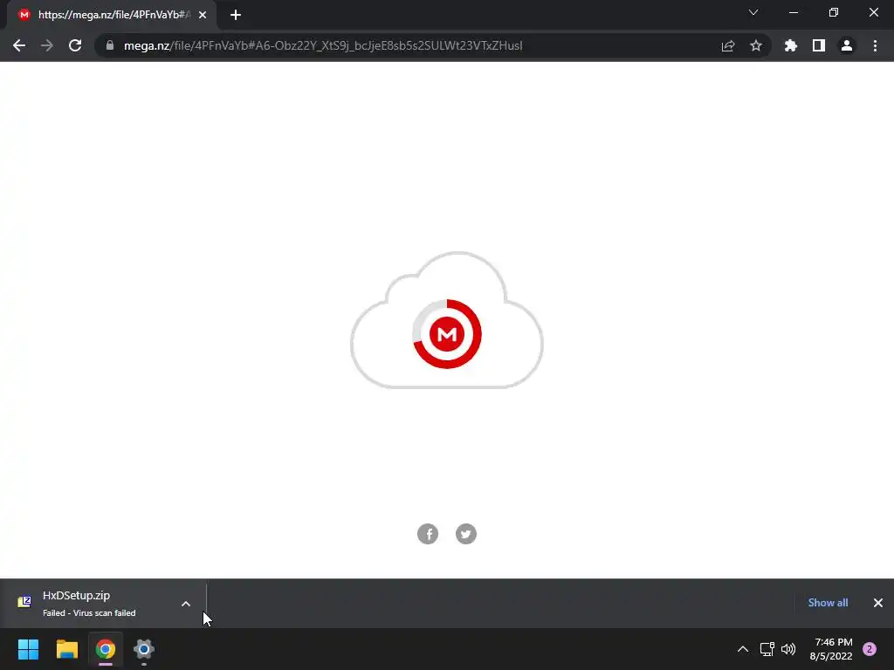Open the Windows Start menu
The height and width of the screenshot is (670, 894).
[x=28, y=649]
